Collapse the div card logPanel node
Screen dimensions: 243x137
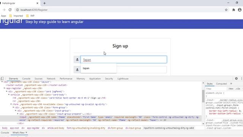tap(6, 91)
